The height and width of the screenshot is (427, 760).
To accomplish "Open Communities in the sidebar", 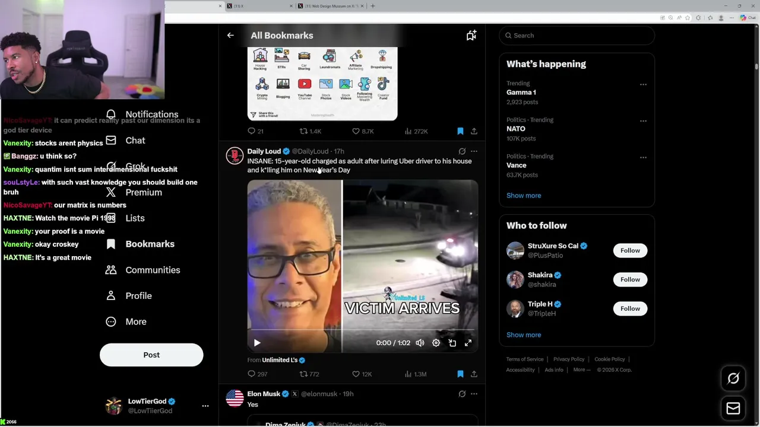I will [x=143, y=270].
